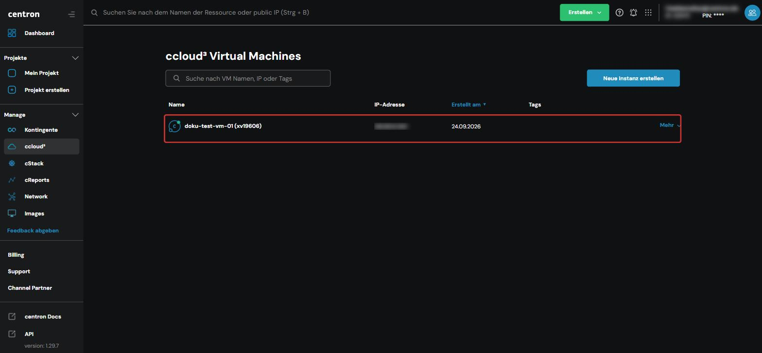The width and height of the screenshot is (762, 353).
Task: Click the ccloud³ Virtual Machines heading
Action: [x=233, y=56]
